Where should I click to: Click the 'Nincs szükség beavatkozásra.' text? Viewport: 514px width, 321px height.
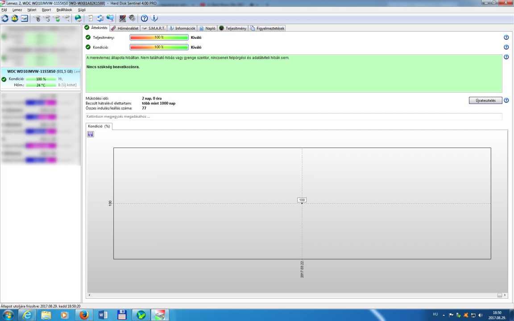[113, 67]
